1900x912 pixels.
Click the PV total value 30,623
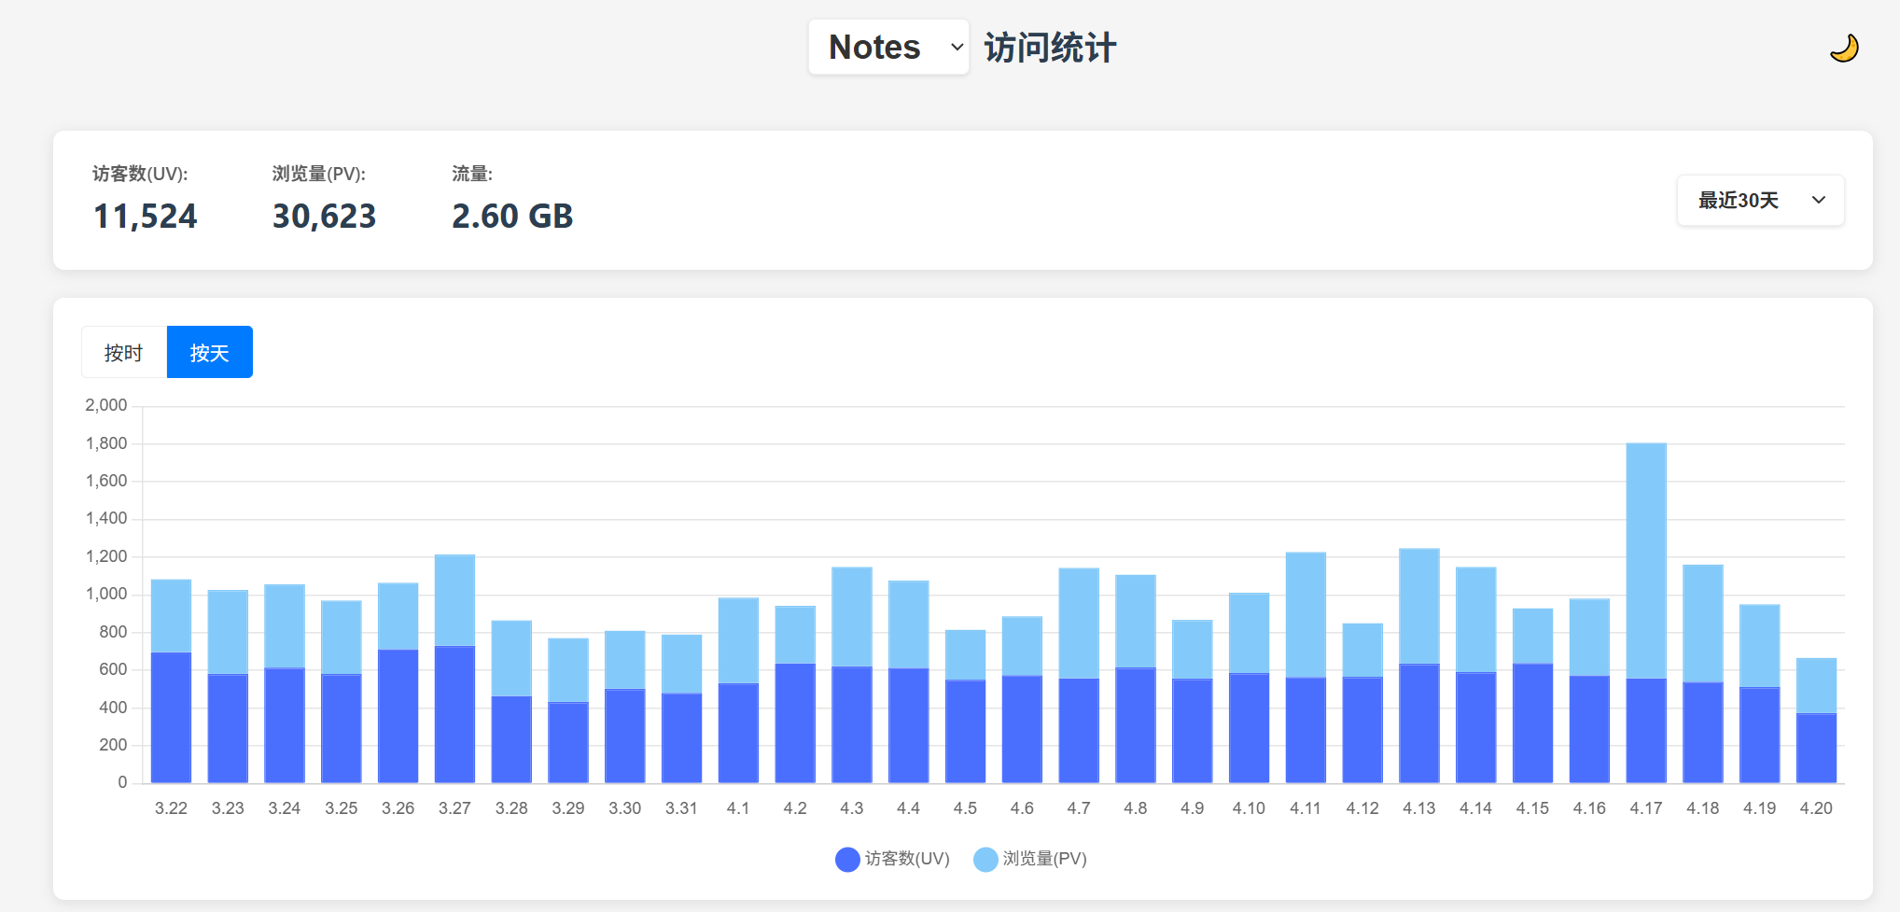coord(323,217)
